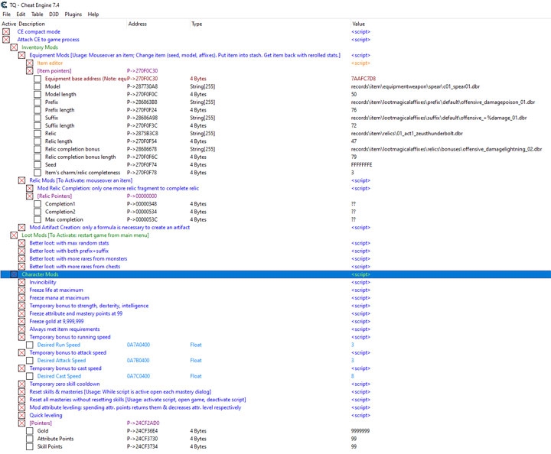Toggle the Item editor checkbox
This screenshot has height=454, width=551.
(30, 63)
